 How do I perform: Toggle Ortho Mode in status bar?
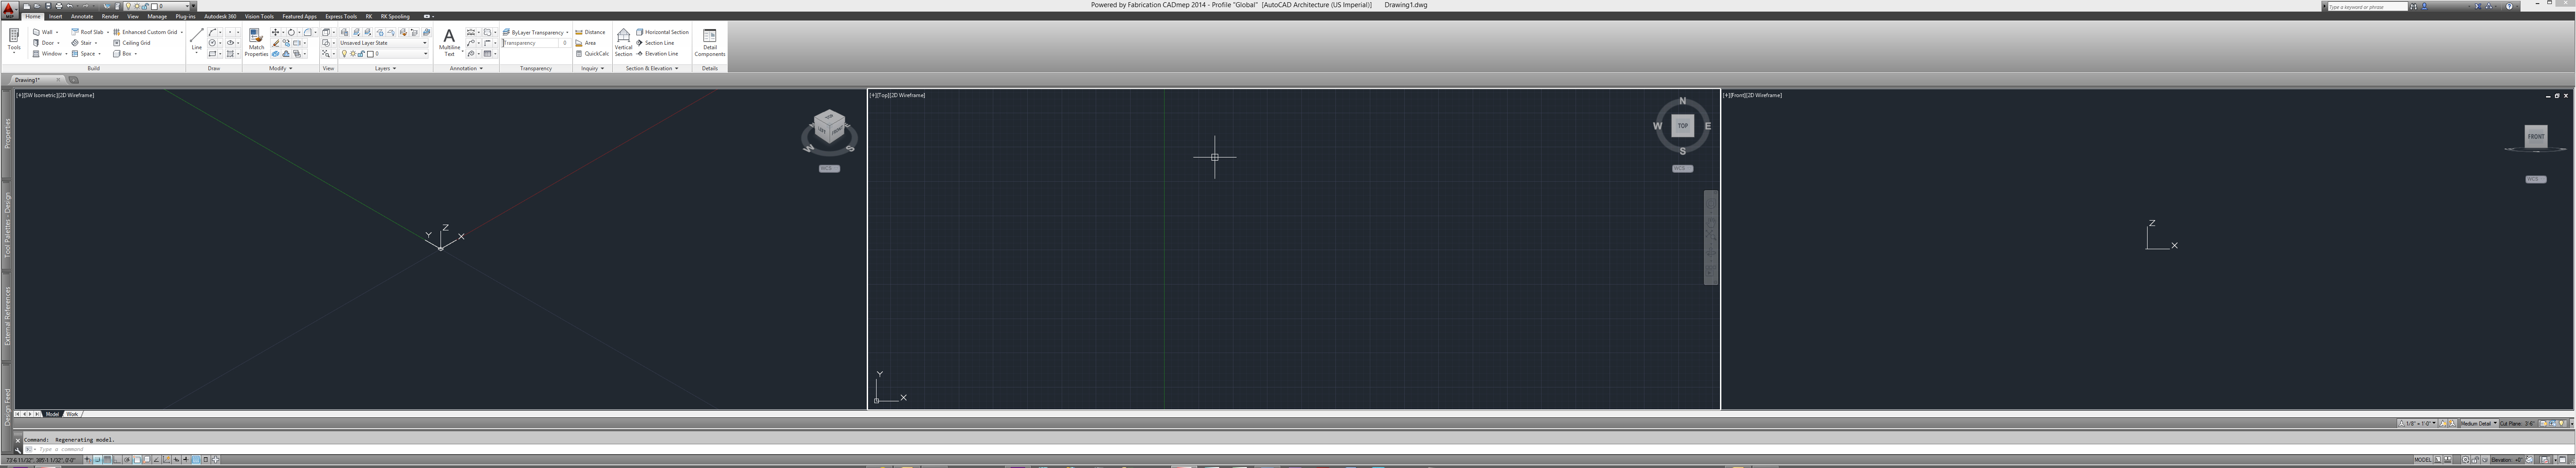point(117,460)
